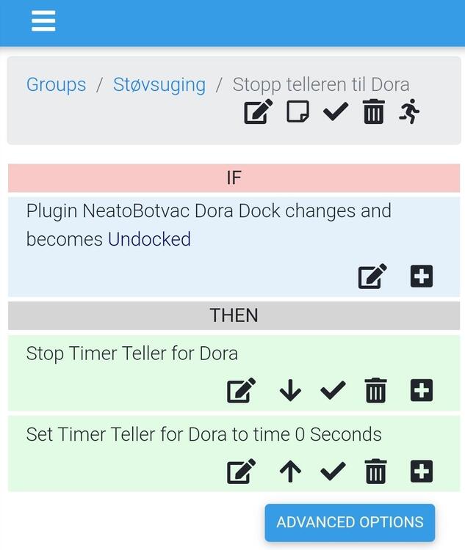Delete the Set Timer Teller action
Screen dimensions: 465x550
click(x=375, y=471)
